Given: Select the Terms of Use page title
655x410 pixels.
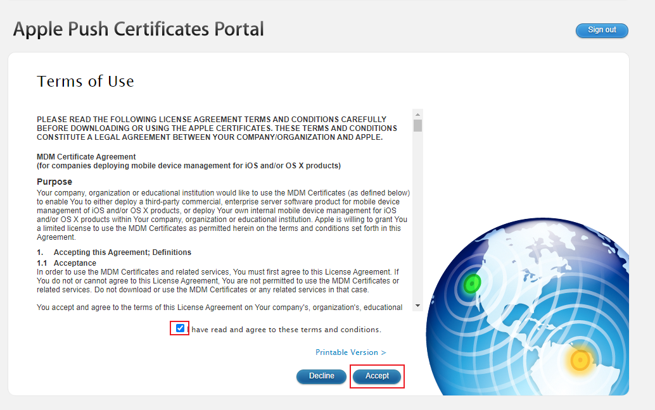Looking at the screenshot, I should coord(86,81).
